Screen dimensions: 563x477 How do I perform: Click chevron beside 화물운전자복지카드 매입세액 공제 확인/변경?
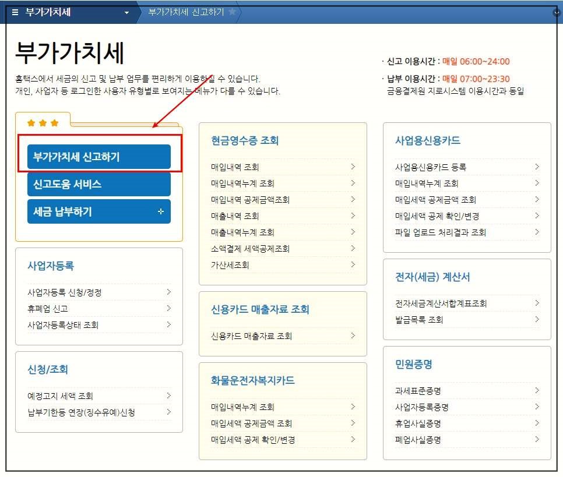[353, 439]
